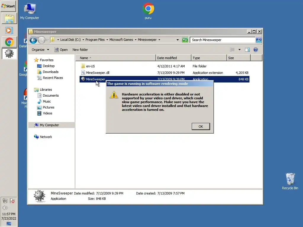Sort by Type column header

(x=209, y=58)
